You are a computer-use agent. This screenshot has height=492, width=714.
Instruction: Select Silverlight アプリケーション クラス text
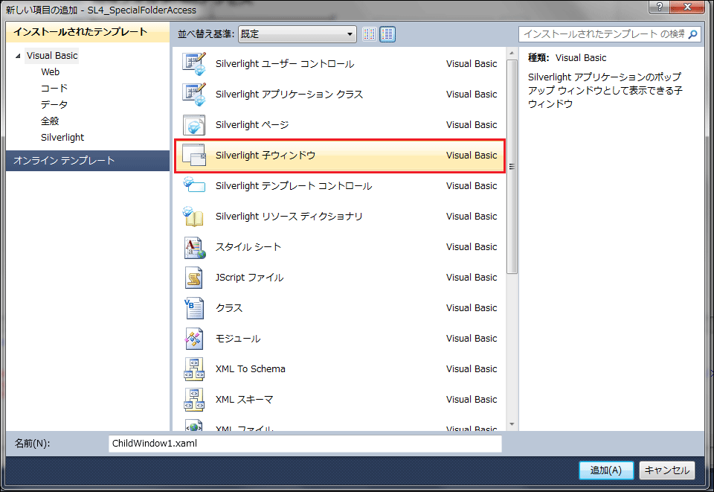pos(289,95)
